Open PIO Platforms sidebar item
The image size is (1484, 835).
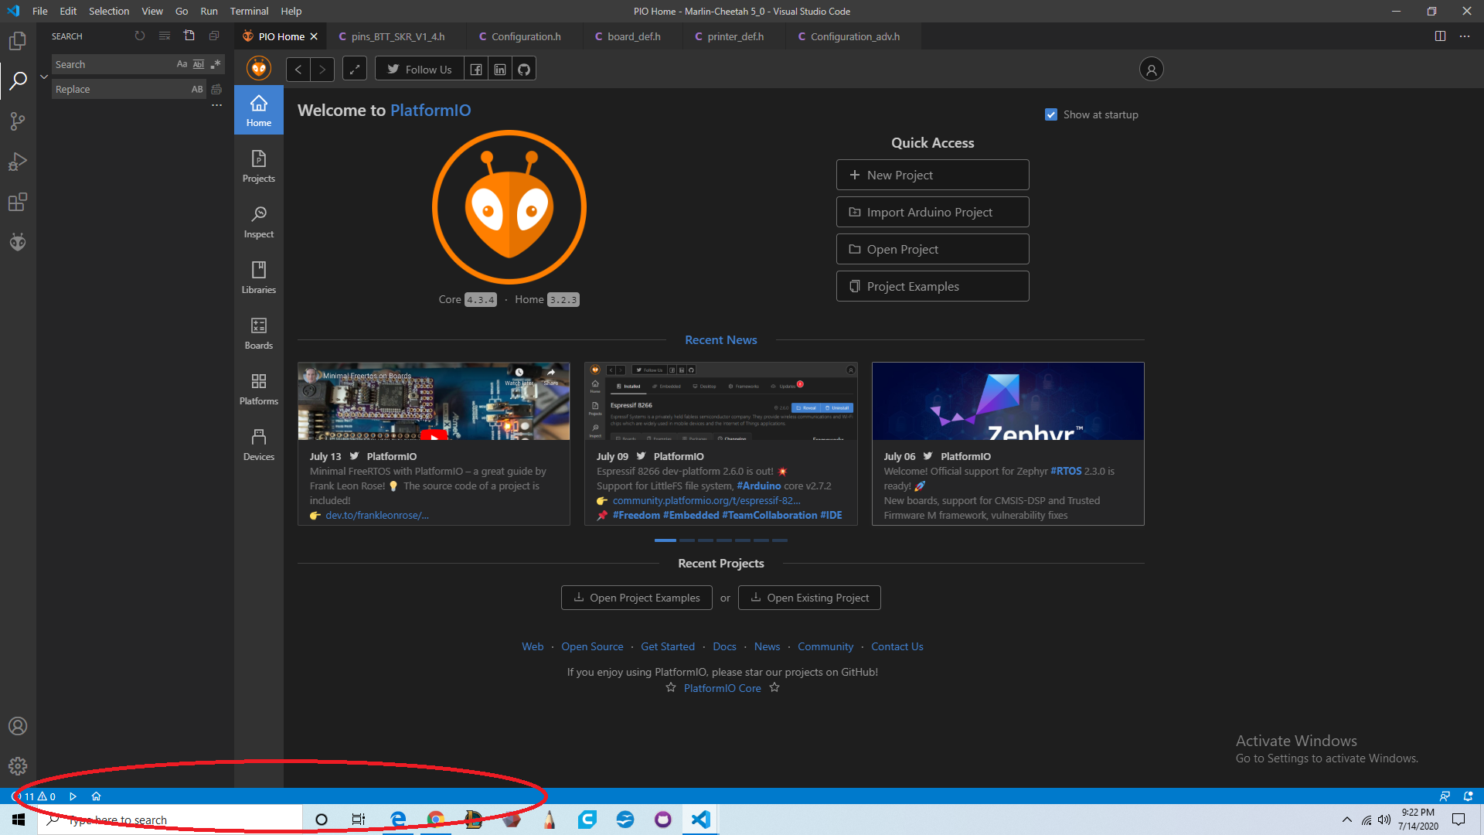pos(259,389)
